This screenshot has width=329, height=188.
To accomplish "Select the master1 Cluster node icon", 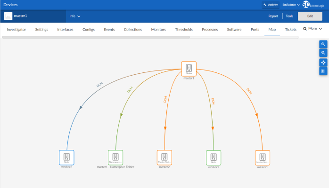I will coord(189,69).
